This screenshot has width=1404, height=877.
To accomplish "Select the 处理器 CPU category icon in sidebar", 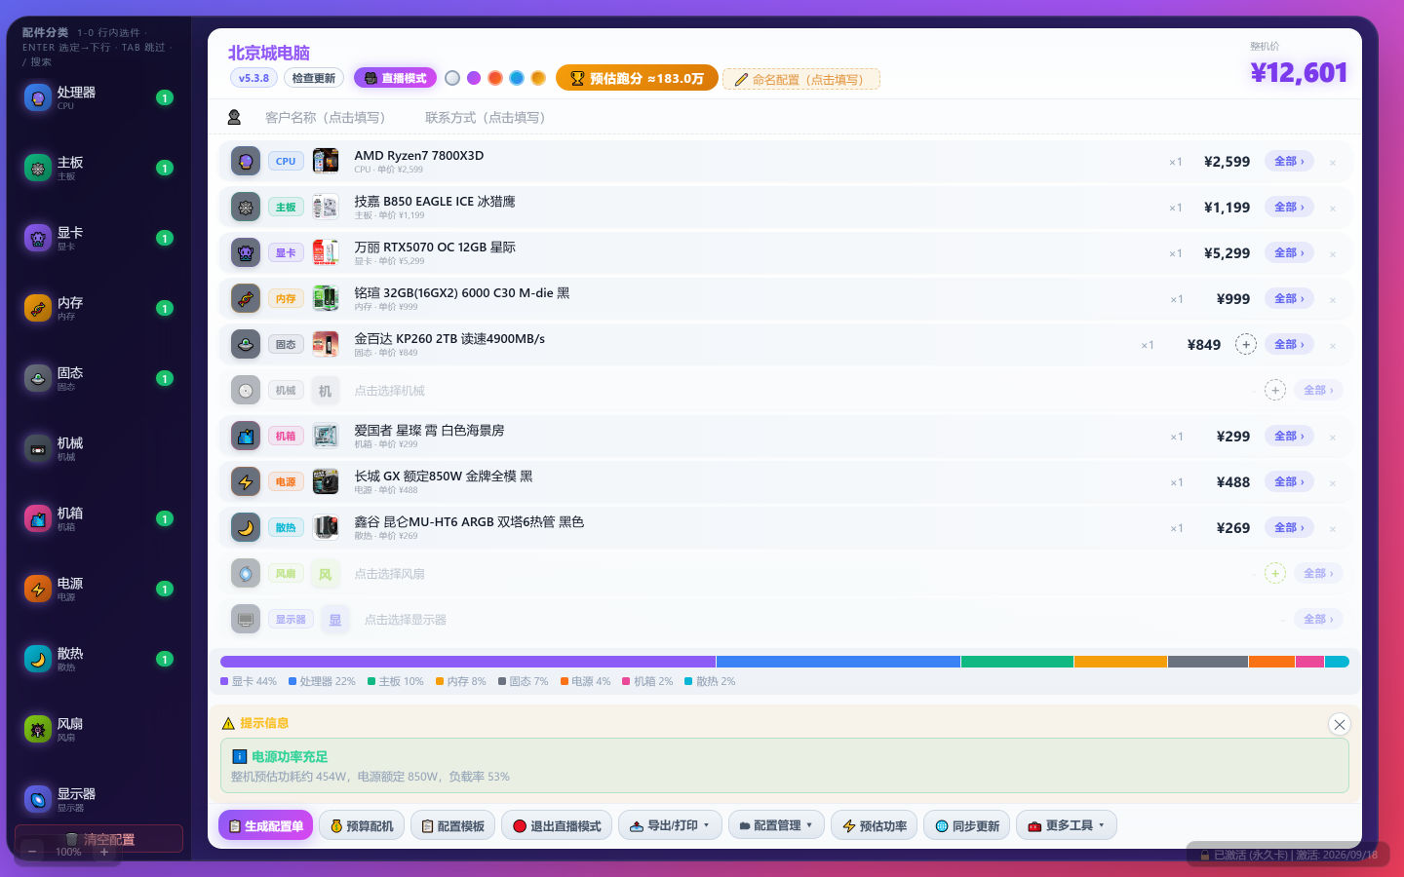I will click(x=38, y=97).
